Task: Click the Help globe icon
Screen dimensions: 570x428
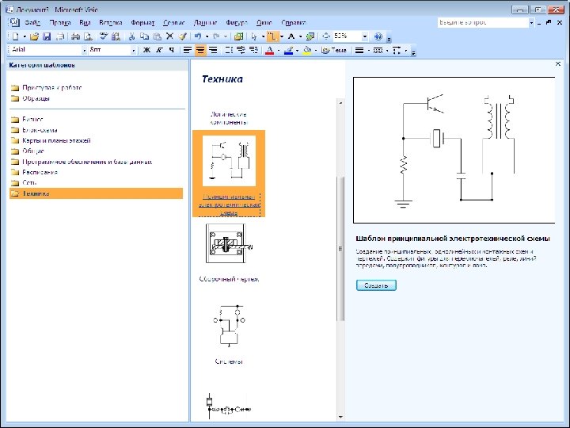Action: click(378, 36)
